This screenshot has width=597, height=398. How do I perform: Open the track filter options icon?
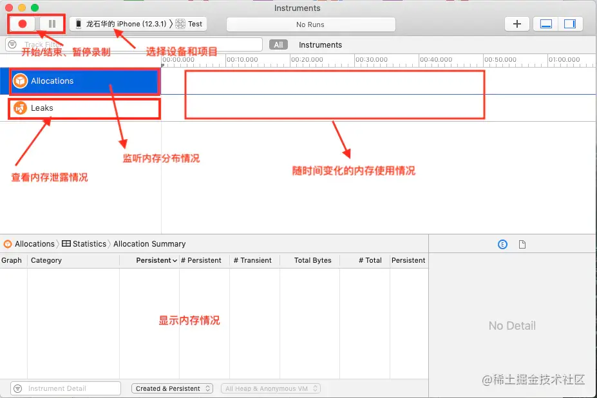tap(13, 44)
